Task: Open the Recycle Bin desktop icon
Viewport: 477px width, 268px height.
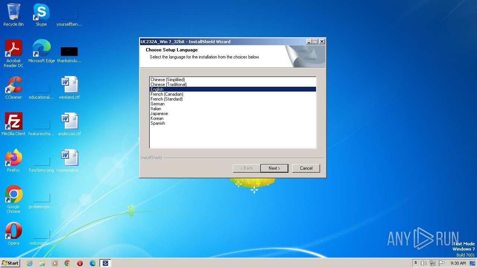Action: (x=13, y=15)
